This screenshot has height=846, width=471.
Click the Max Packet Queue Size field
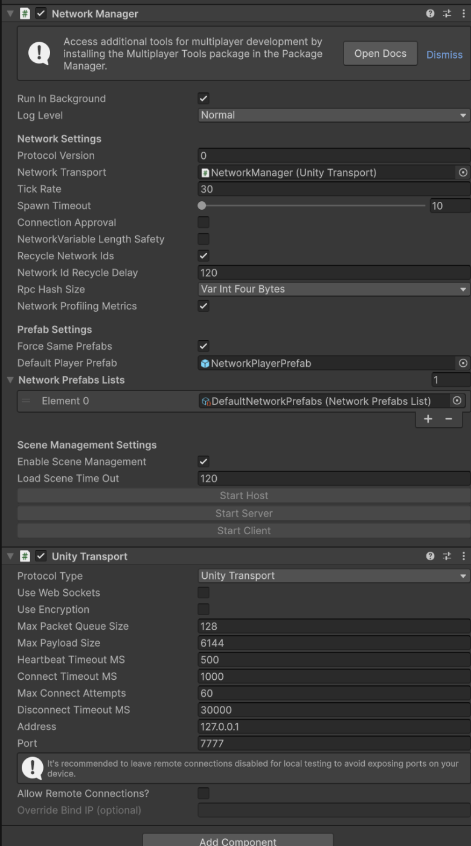(334, 627)
